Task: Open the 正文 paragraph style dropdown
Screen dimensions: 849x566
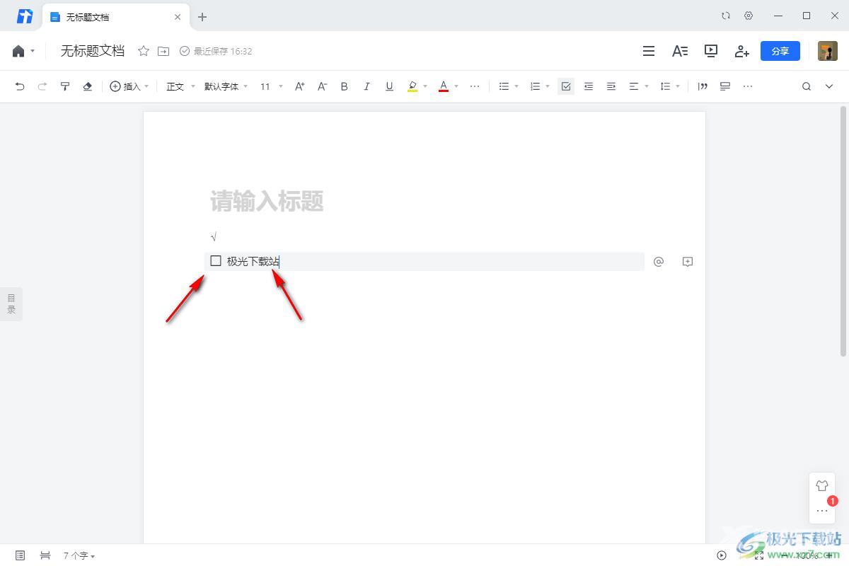Action: (x=181, y=86)
